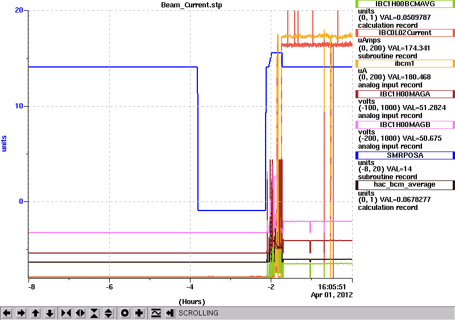Click 'calculation record' under IBC1H00BCMAVG
The width and height of the screenshot is (455, 320).
[388, 25]
